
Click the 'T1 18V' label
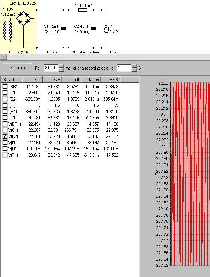pyautogui.click(x=7, y=9)
